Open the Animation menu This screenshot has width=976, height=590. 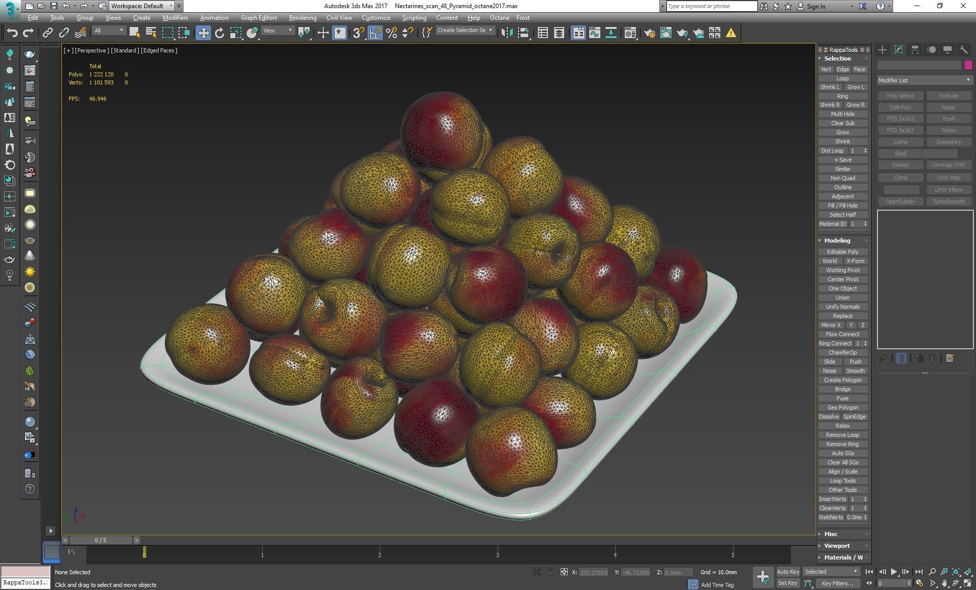point(214,18)
